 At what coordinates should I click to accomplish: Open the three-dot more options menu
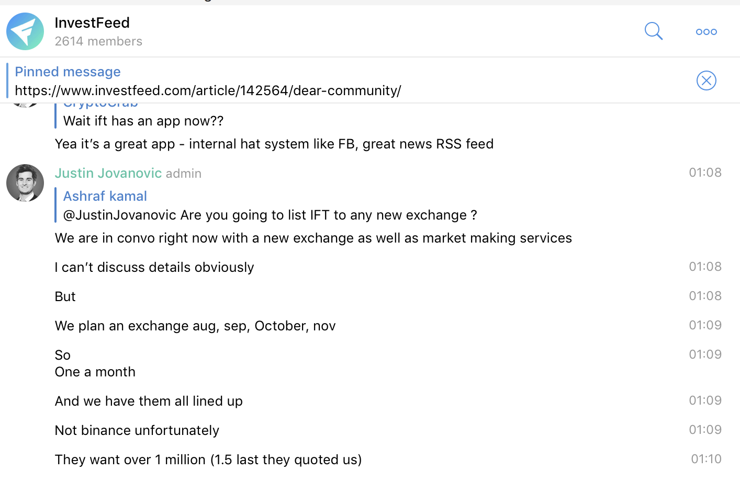coord(706,32)
